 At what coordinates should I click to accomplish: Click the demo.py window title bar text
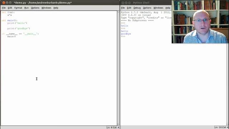click(43, 3)
